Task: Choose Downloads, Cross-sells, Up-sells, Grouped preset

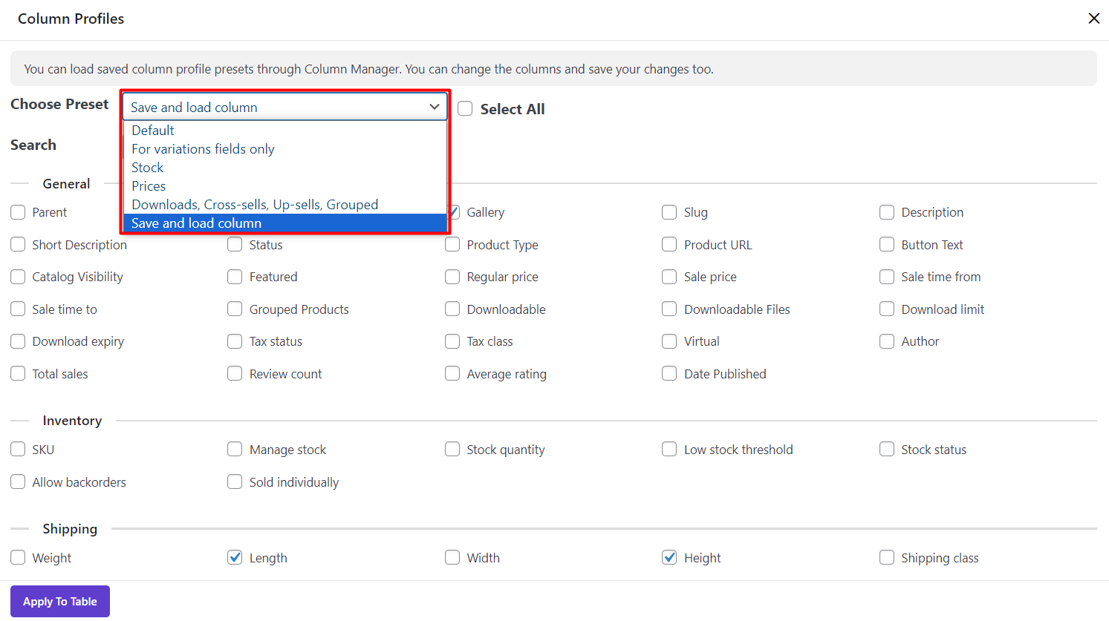Action: [x=255, y=205]
